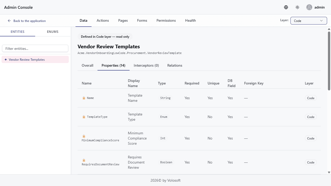This screenshot has height=186, width=331.
Task: Toggle the light theme sun icon
Action: coord(297,7)
